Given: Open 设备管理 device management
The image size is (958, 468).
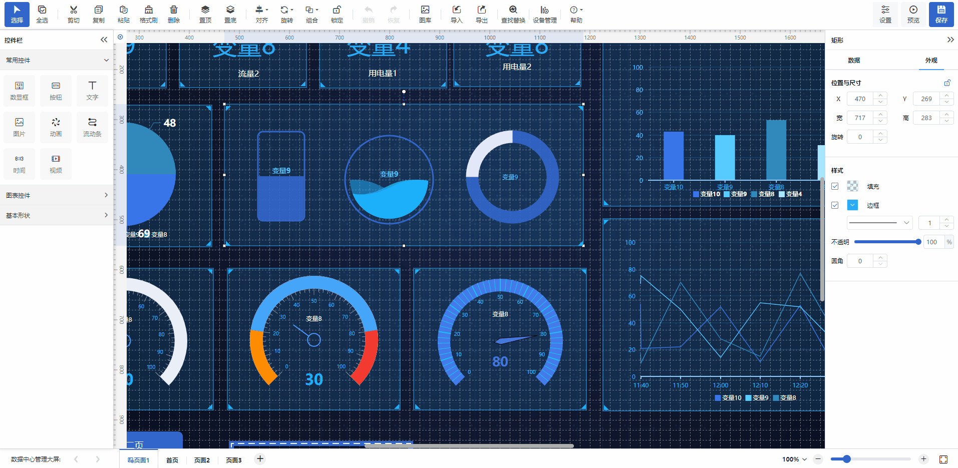Looking at the screenshot, I should (545, 14).
